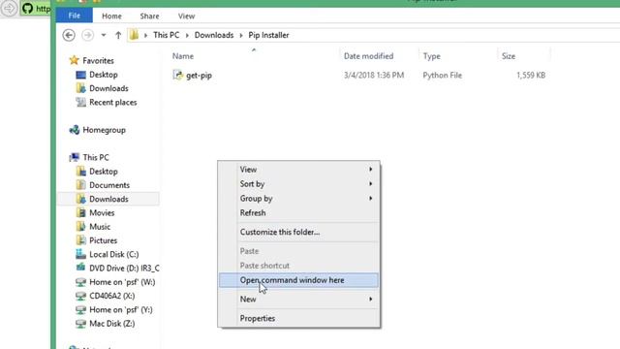Switch to the View ribbon tab
The height and width of the screenshot is (349, 620).
pos(186,16)
